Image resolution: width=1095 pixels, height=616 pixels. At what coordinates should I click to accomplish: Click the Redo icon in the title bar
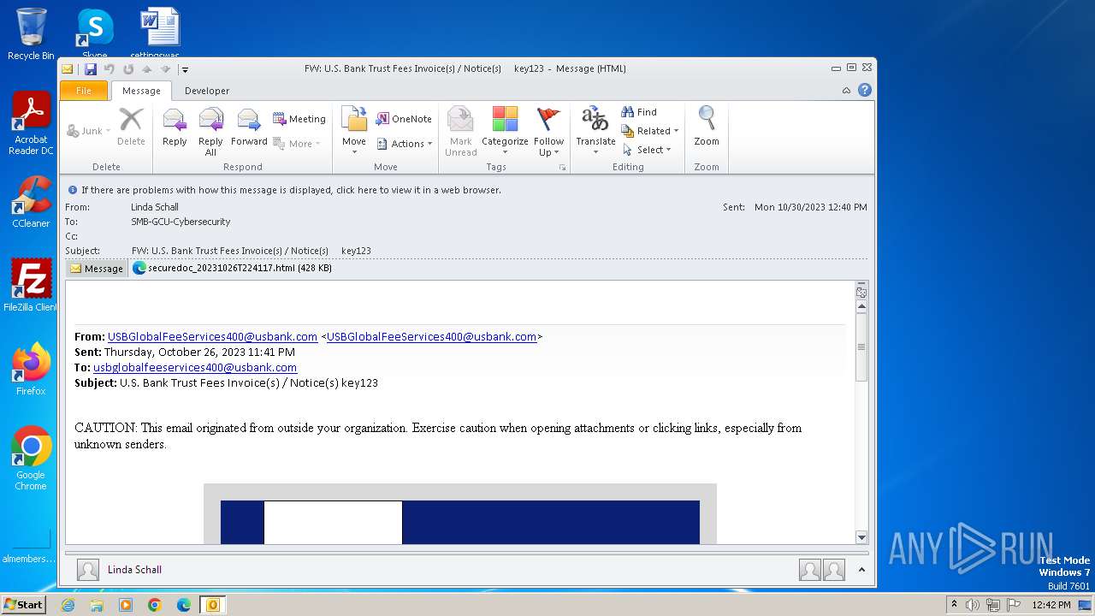coord(128,69)
